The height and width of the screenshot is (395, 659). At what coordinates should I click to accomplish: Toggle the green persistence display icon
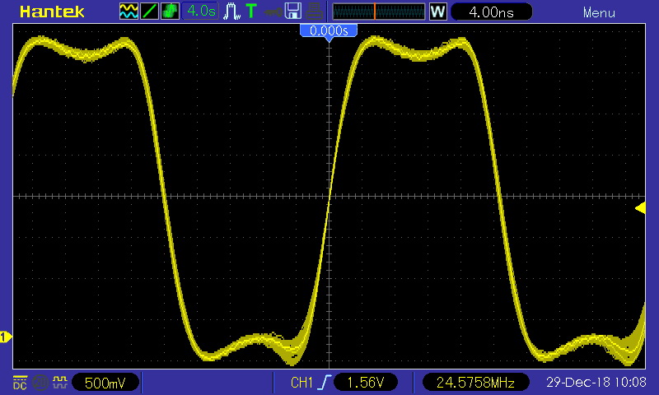click(170, 12)
